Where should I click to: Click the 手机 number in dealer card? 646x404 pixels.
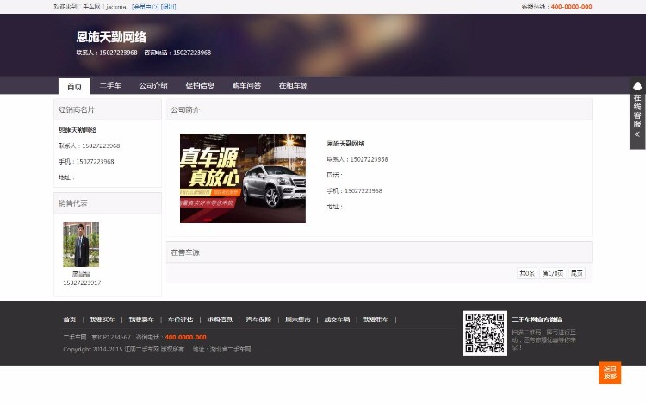(95, 161)
